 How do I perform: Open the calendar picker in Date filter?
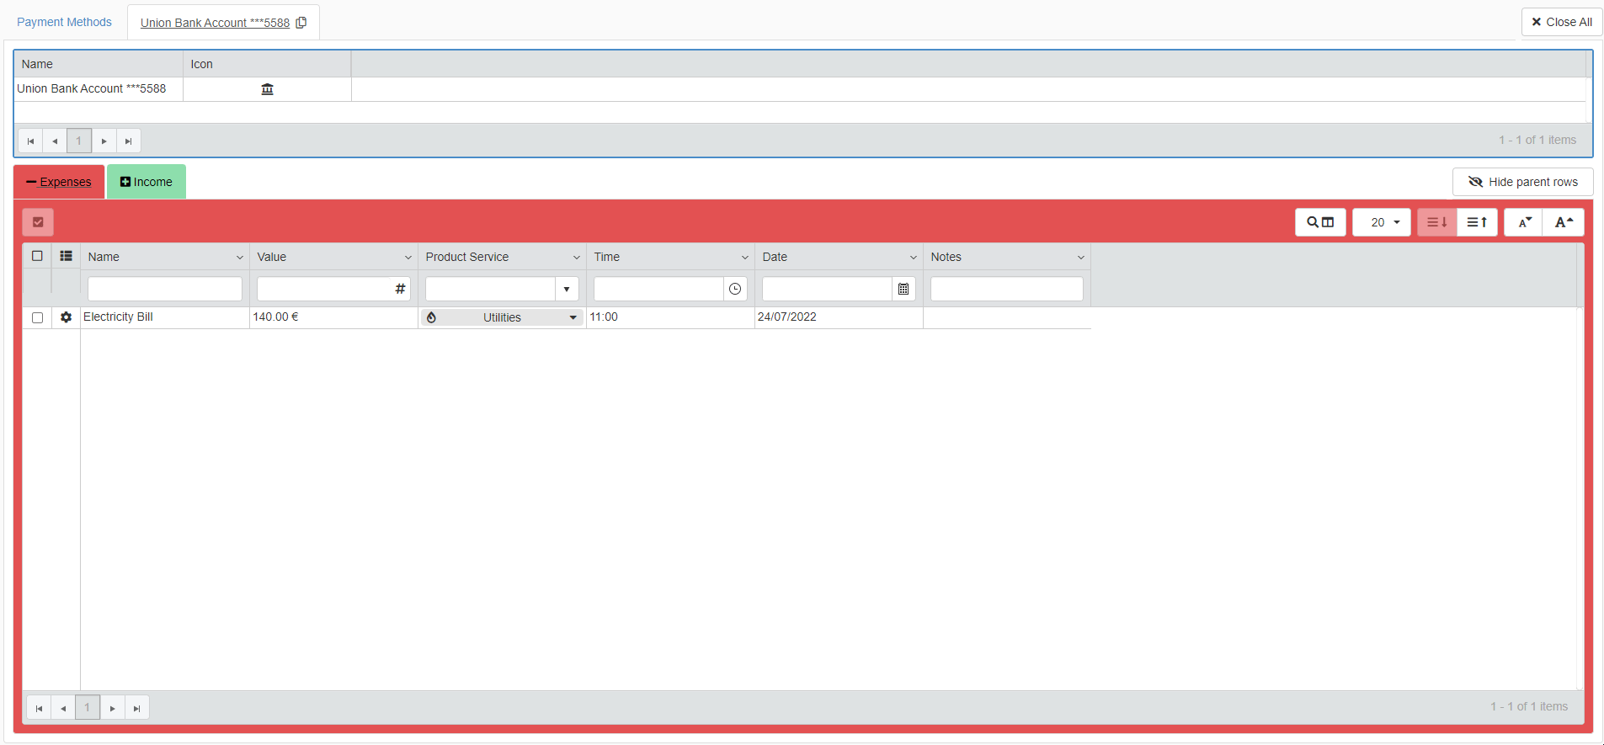(903, 289)
